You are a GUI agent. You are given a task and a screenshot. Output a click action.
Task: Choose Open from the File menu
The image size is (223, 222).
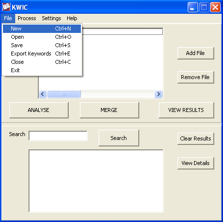[x=42, y=37]
